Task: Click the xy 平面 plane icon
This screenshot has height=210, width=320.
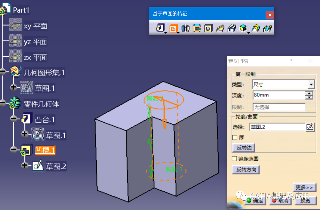Action: [x=15, y=25]
